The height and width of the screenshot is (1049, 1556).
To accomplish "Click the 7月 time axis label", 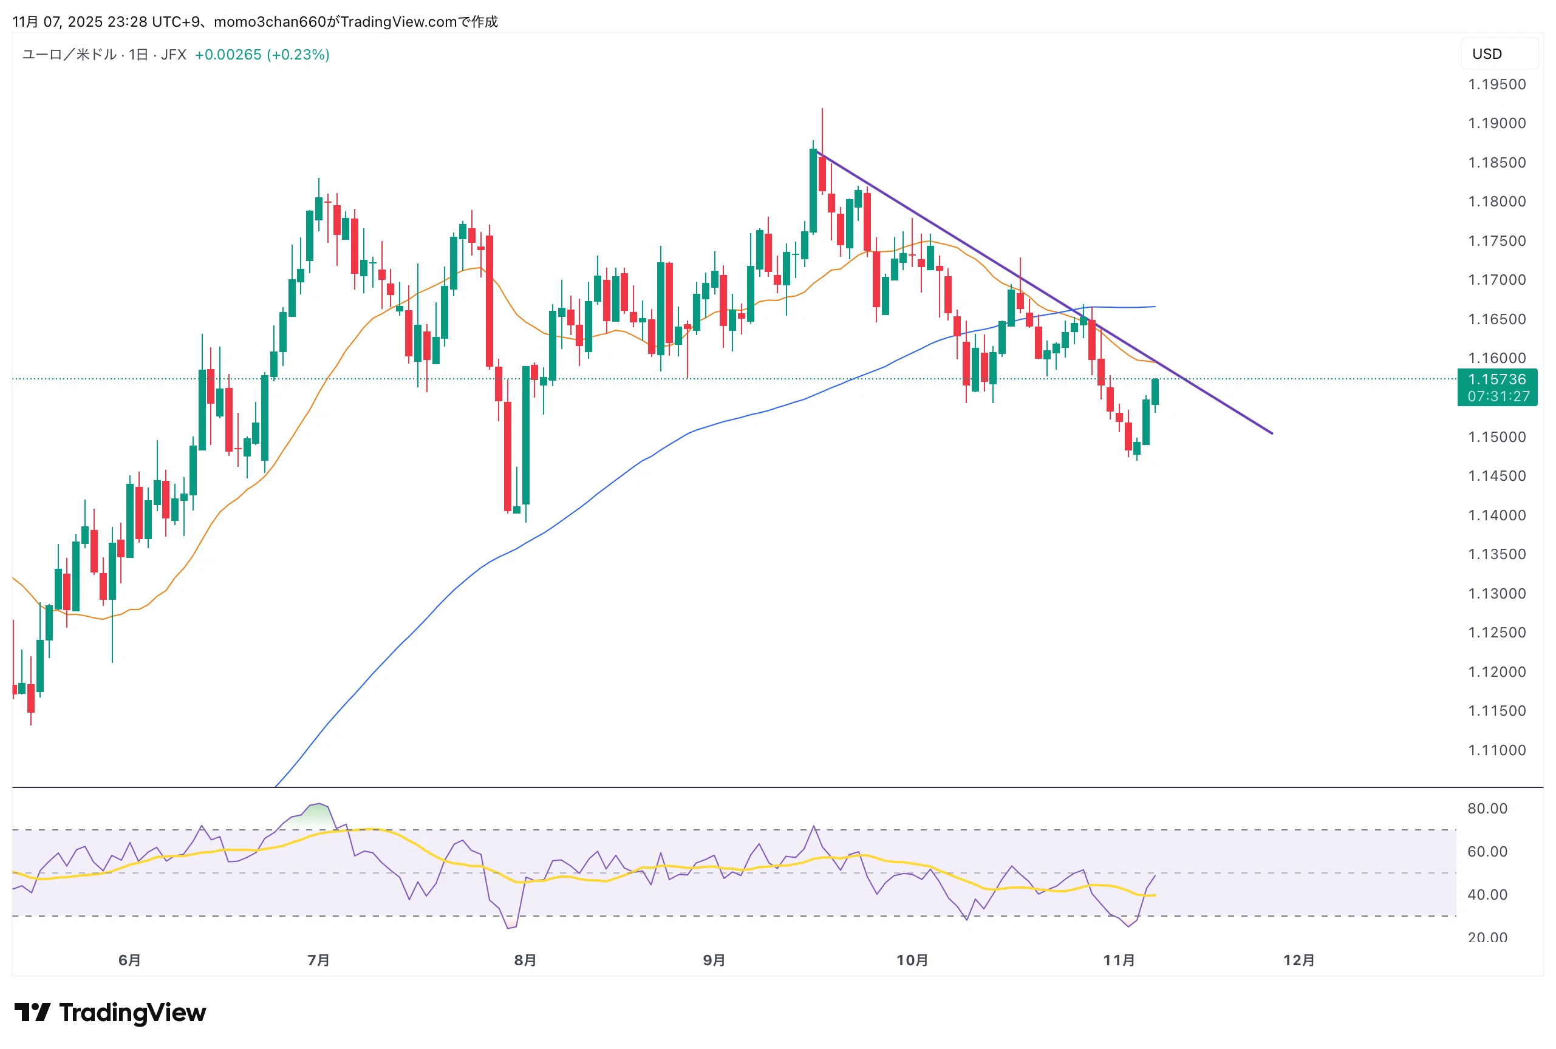I will pos(319,960).
